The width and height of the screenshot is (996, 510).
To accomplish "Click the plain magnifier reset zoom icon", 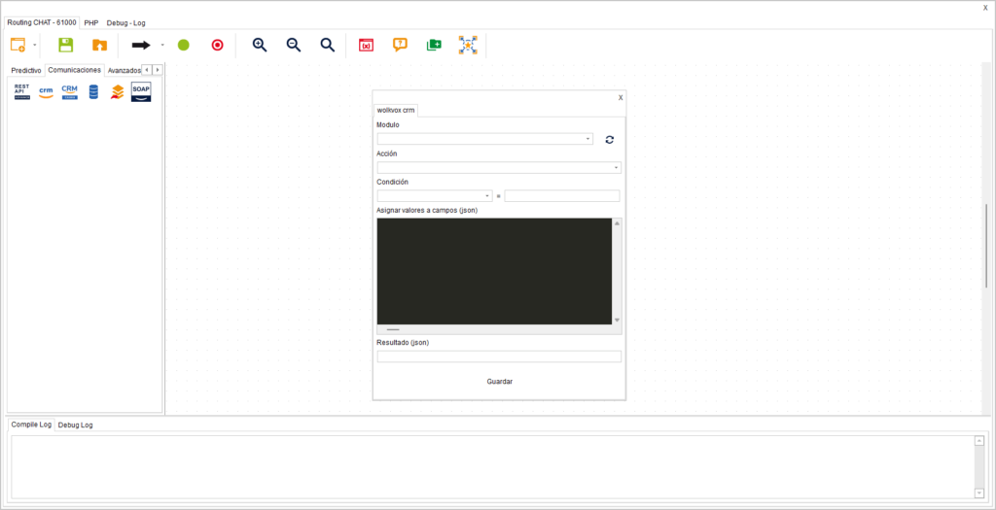I will pos(327,45).
